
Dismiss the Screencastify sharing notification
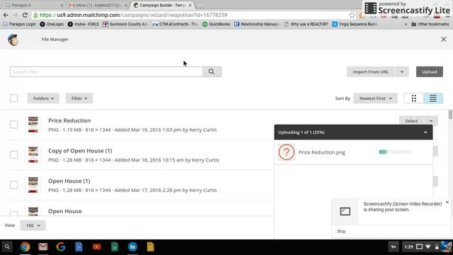pos(447,203)
